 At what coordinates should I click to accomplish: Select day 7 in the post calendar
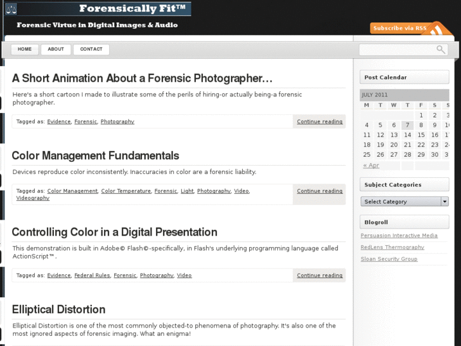[408, 125]
